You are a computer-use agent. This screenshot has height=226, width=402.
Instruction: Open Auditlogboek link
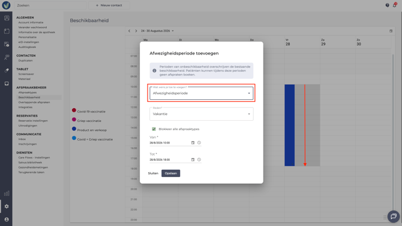pos(27,47)
